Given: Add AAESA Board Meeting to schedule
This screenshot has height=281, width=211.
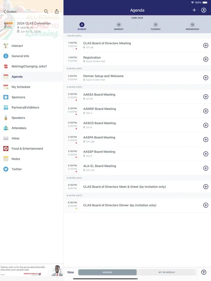Looking at the screenshot, I should pyautogui.click(x=206, y=97).
